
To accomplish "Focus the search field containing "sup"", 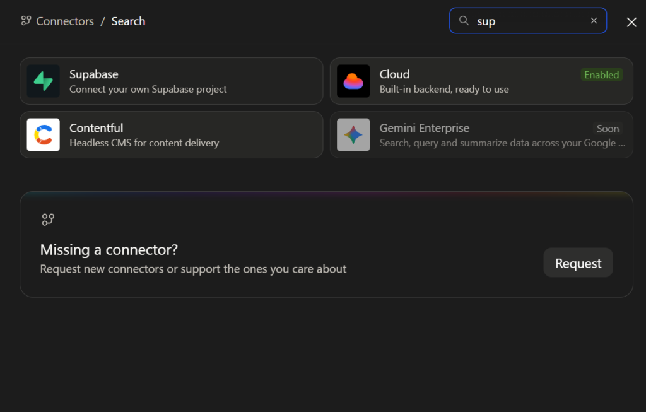I will click(x=528, y=21).
